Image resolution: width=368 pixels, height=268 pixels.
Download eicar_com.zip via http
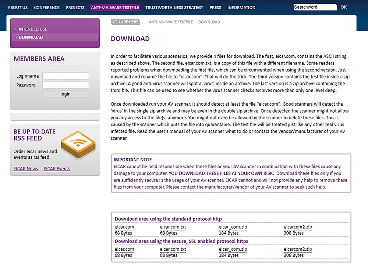click(x=233, y=227)
